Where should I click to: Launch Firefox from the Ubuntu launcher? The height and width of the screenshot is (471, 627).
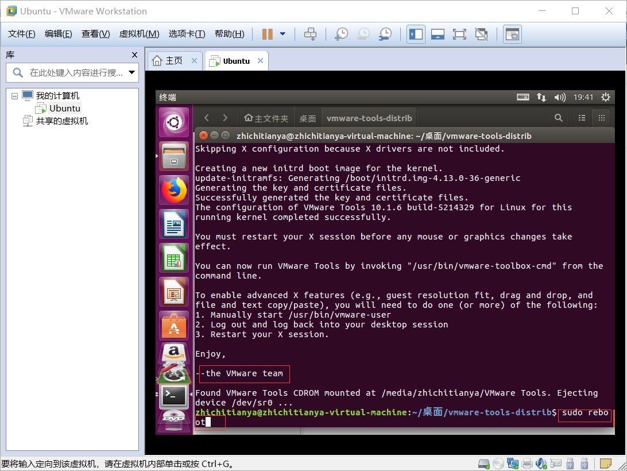coord(174,190)
